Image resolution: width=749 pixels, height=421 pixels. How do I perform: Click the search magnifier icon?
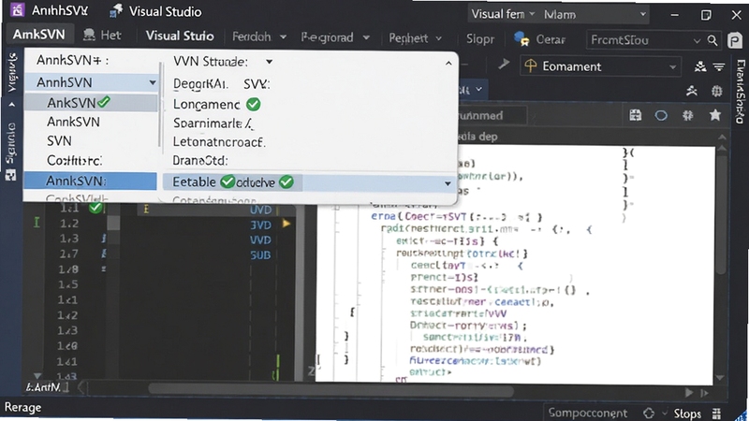(x=712, y=40)
